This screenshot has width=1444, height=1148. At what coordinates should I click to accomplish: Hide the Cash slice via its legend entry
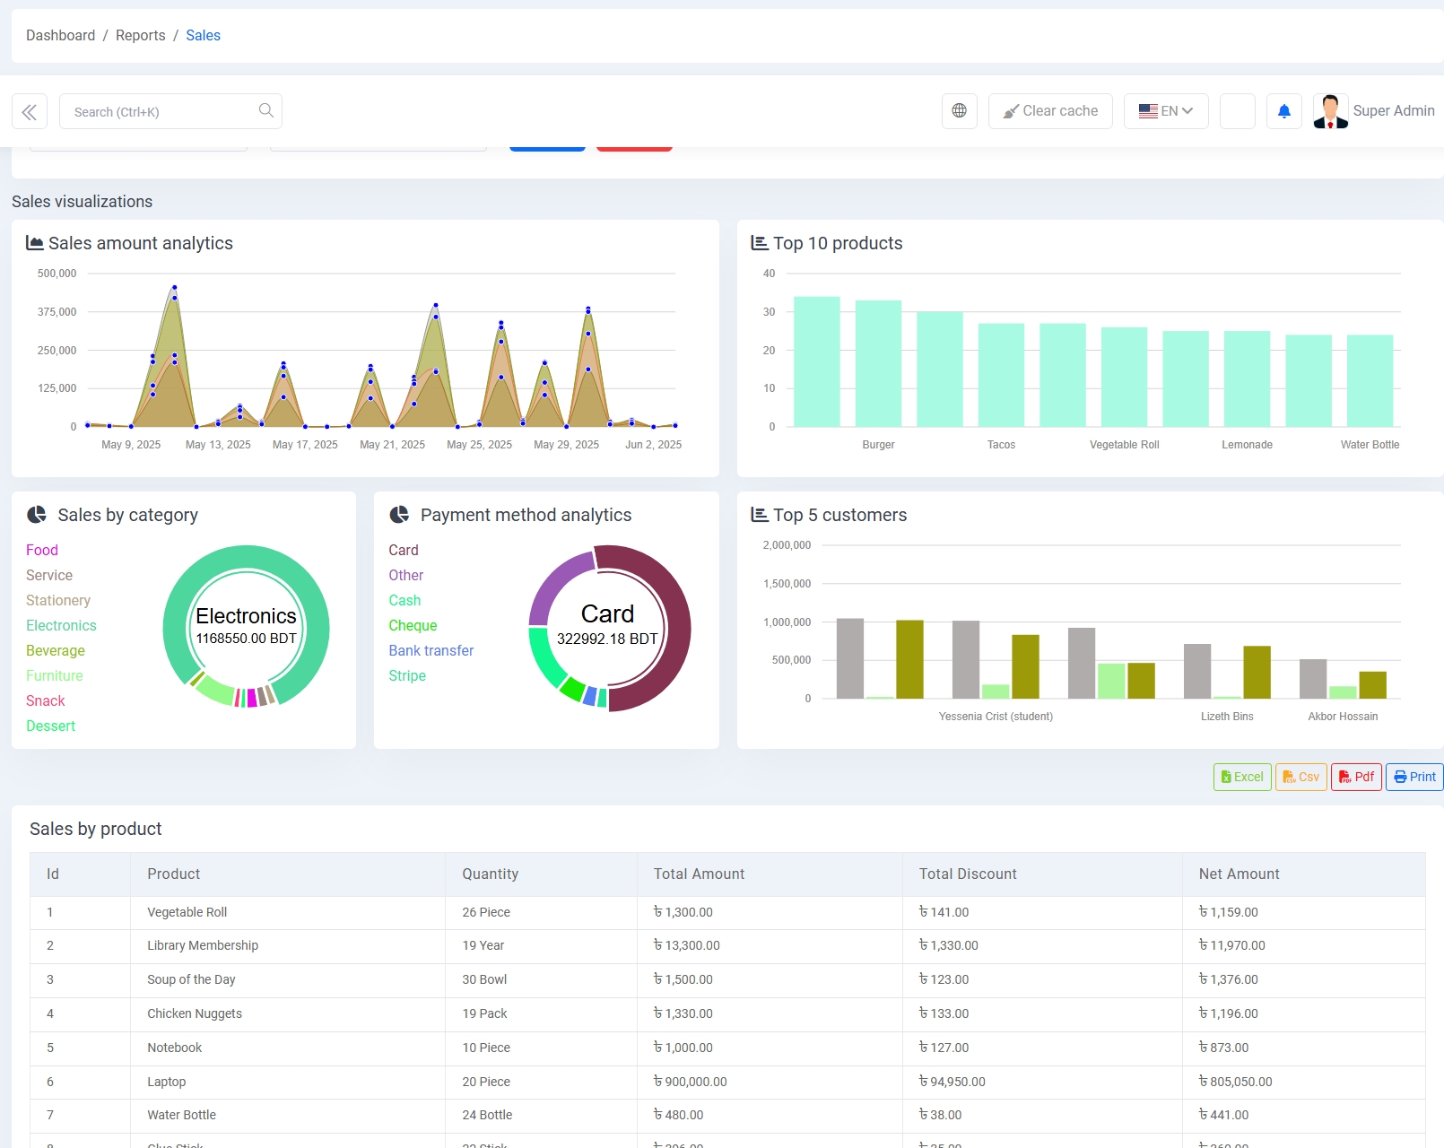(404, 600)
